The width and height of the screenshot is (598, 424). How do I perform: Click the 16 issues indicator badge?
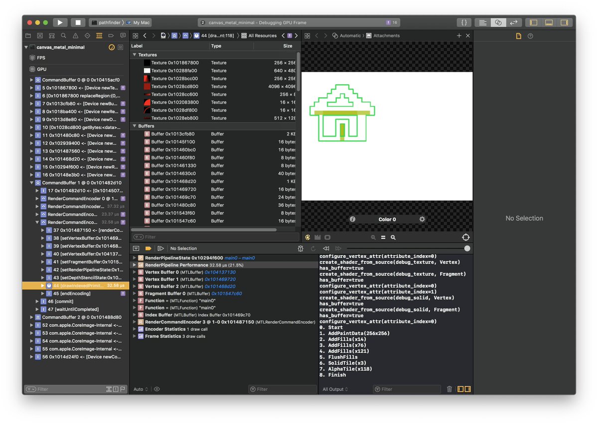[392, 22]
